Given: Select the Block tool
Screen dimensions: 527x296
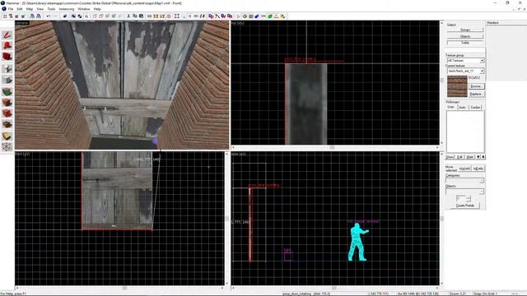Looking at the screenshot, I should pyautogui.click(x=7, y=80).
